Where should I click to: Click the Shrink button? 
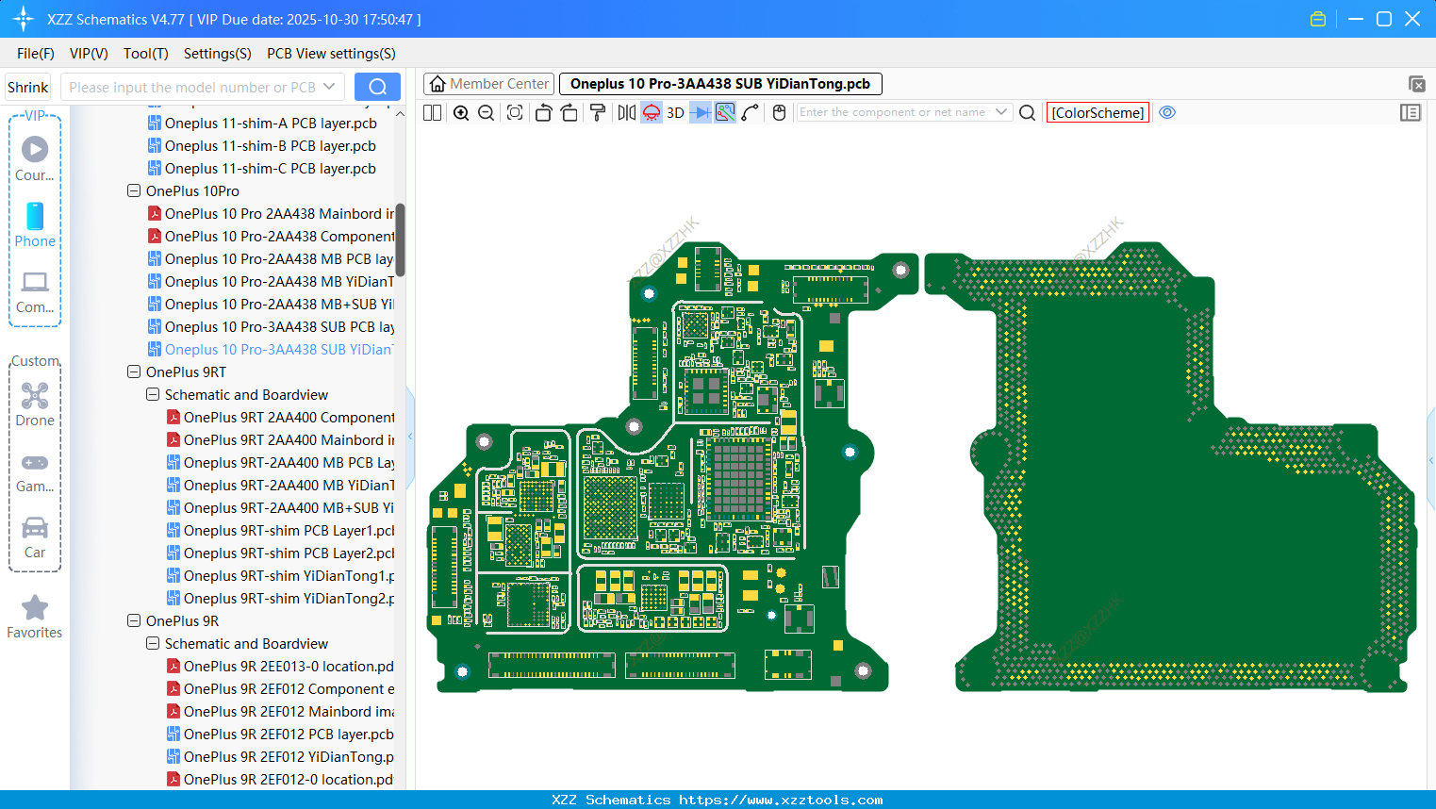click(27, 87)
